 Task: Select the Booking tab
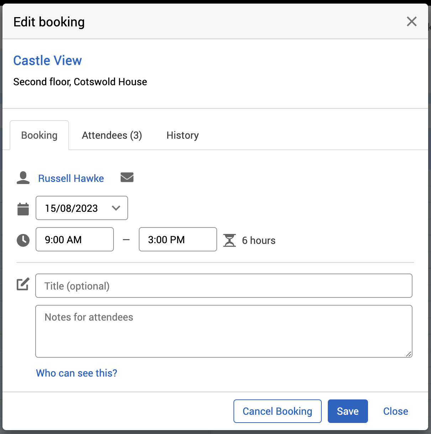tap(39, 136)
